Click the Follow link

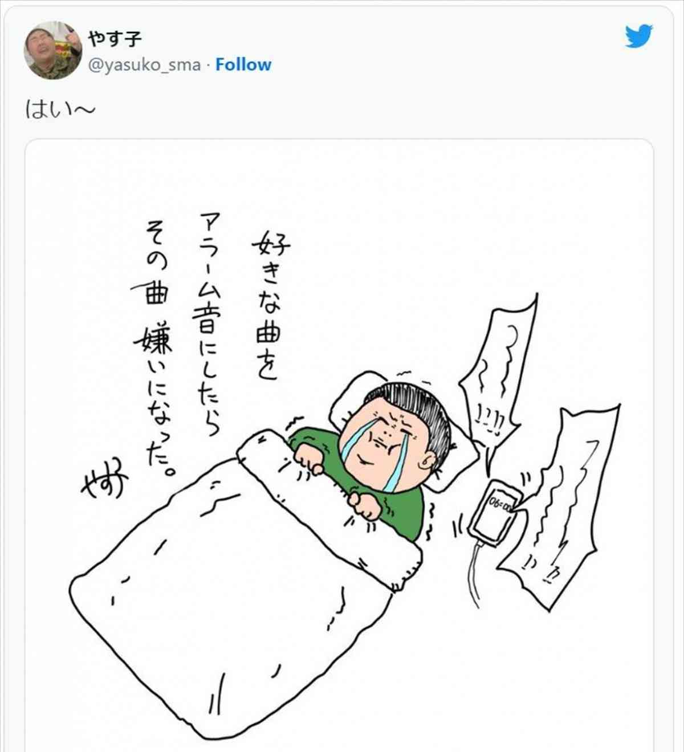tap(243, 65)
